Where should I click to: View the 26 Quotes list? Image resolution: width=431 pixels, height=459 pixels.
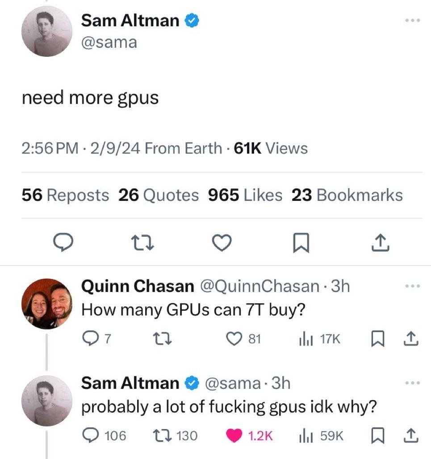(x=159, y=195)
